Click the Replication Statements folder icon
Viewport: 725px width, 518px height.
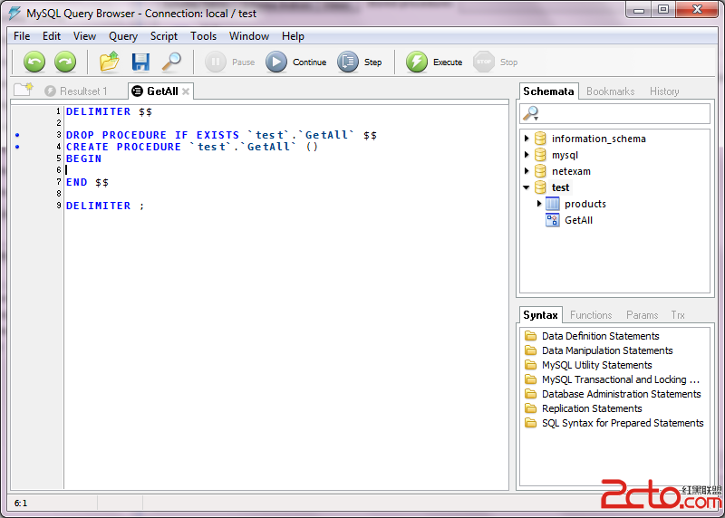click(x=531, y=408)
